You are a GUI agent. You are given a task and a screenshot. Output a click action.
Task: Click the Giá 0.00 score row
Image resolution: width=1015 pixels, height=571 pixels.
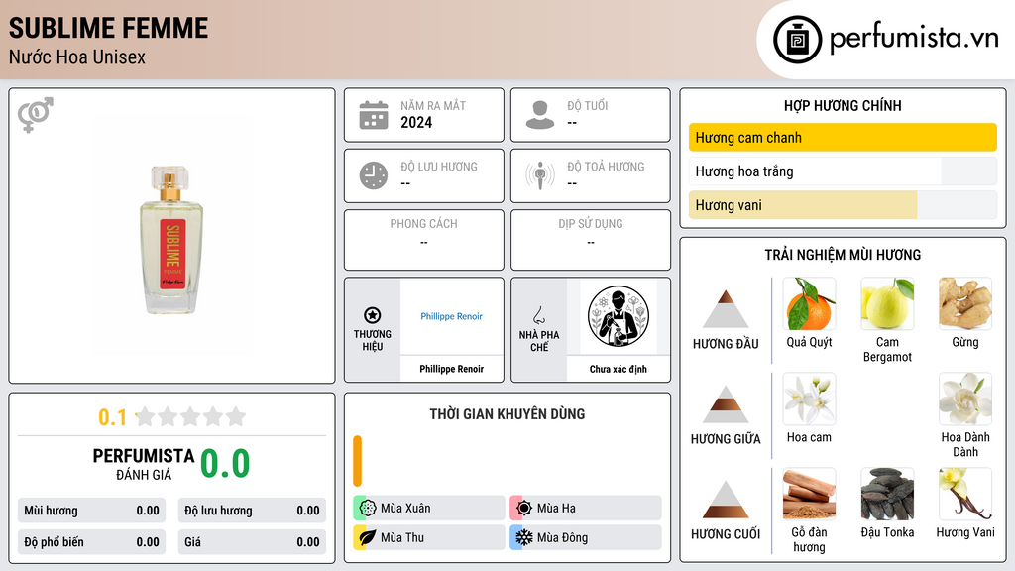[x=252, y=542]
